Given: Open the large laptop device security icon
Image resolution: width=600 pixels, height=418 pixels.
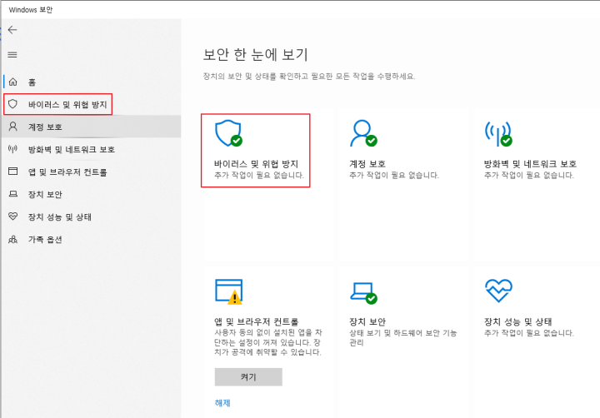Looking at the screenshot, I should [363, 293].
